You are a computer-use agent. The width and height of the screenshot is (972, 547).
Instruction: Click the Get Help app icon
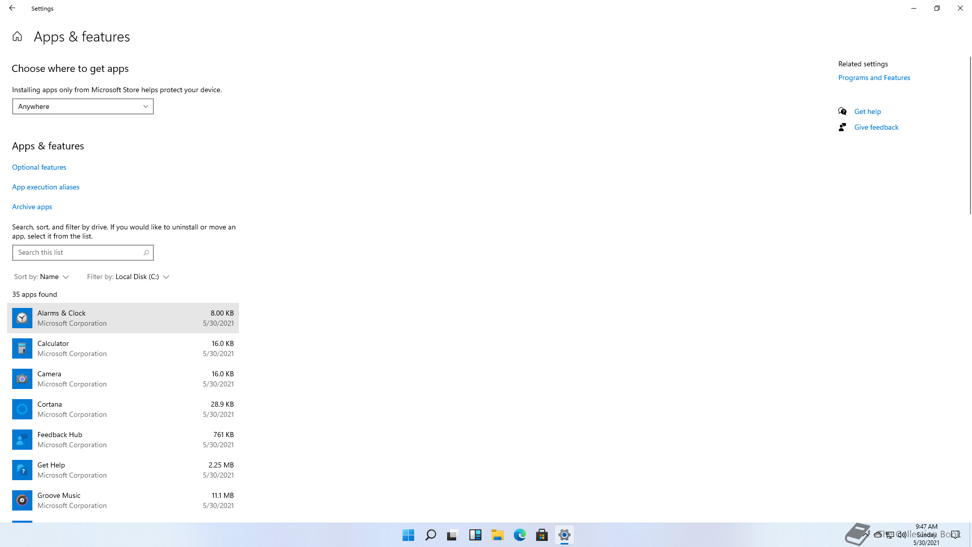[x=22, y=470]
